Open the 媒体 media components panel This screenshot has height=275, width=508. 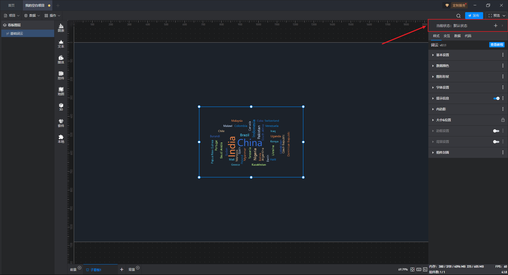pos(61,59)
